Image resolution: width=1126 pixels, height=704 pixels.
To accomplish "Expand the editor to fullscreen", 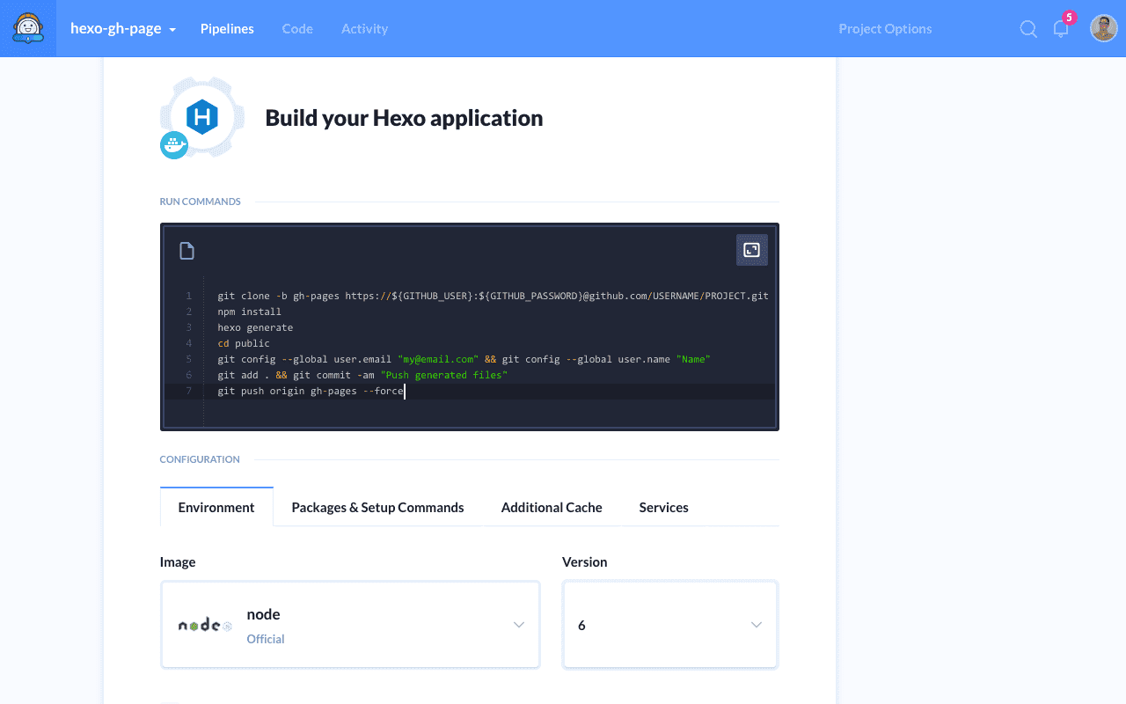I will [x=751, y=250].
